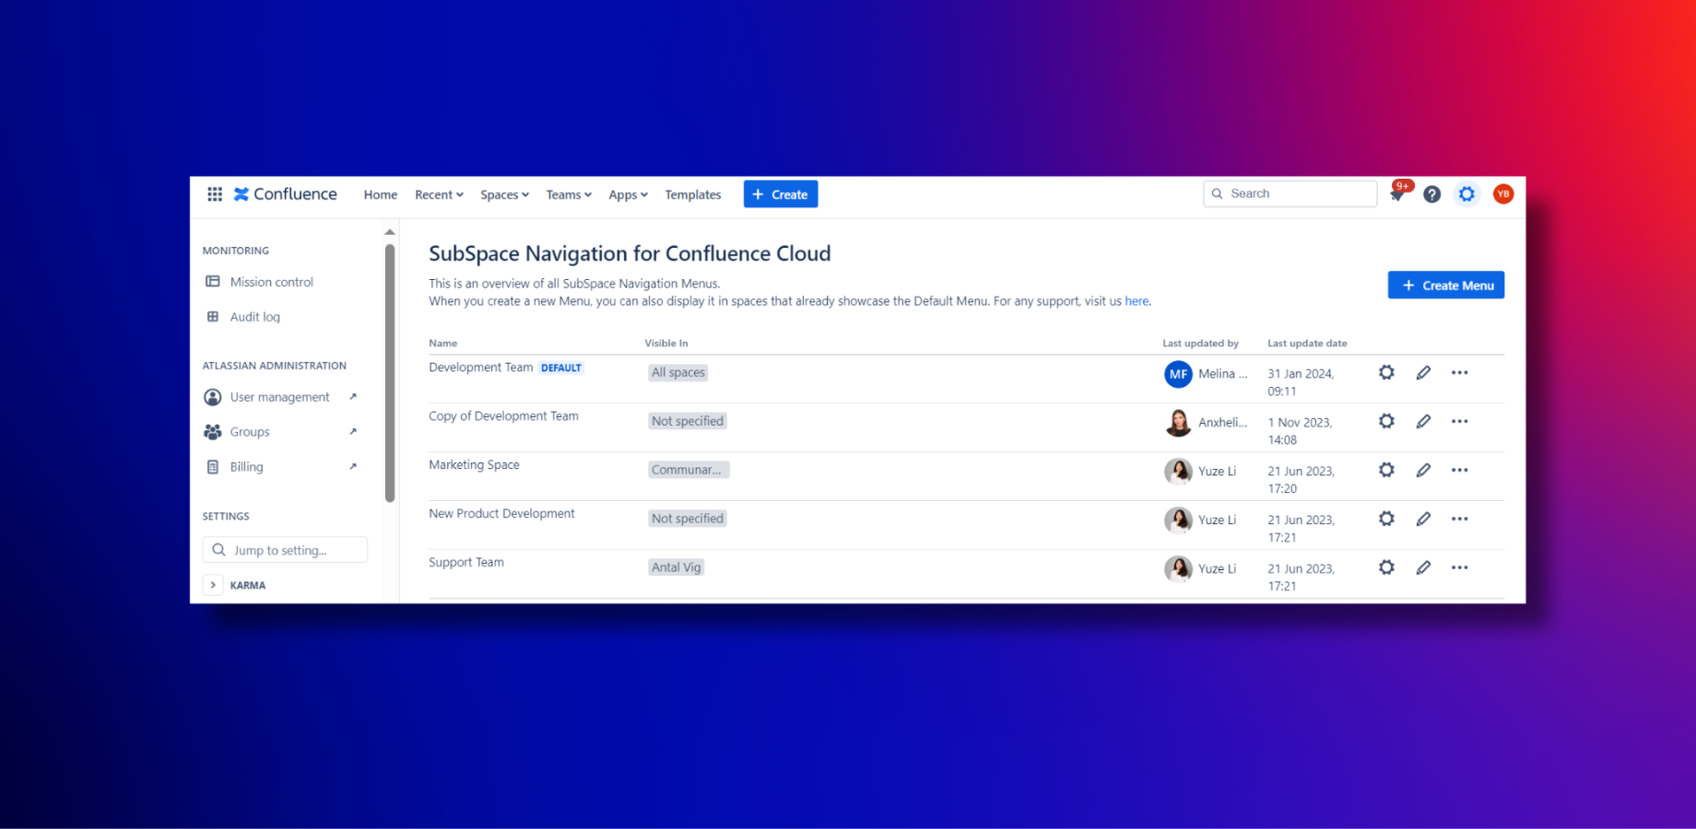Click the 'Name' column header
Image resolution: width=1696 pixels, height=829 pixels.
(443, 344)
